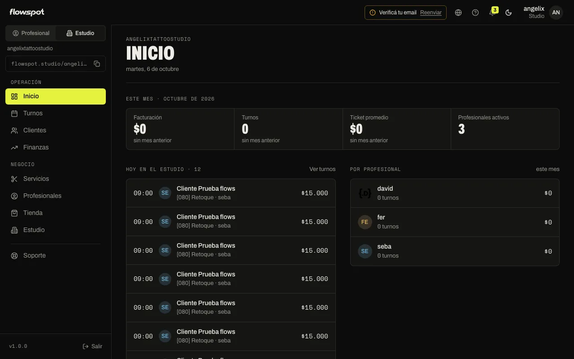Click Reenviar to resend verification email

pyautogui.click(x=431, y=13)
